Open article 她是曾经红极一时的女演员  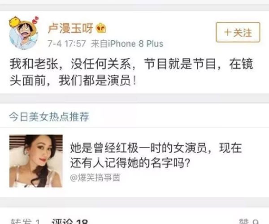[x=156, y=155]
